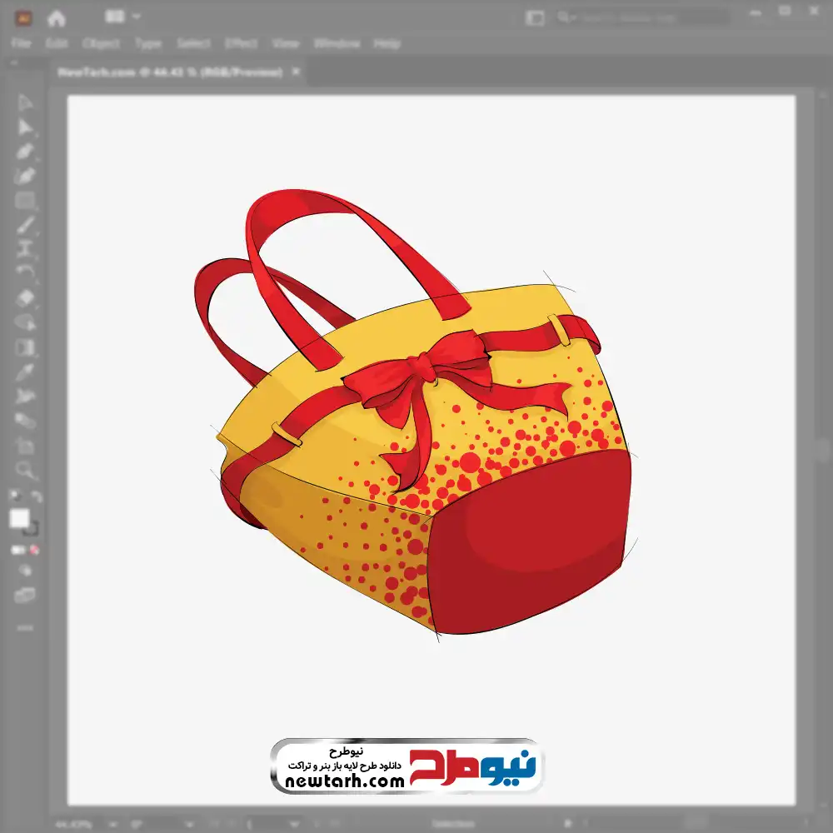Click the white Fill color swatch
This screenshot has width=833, height=833.
click(19, 519)
